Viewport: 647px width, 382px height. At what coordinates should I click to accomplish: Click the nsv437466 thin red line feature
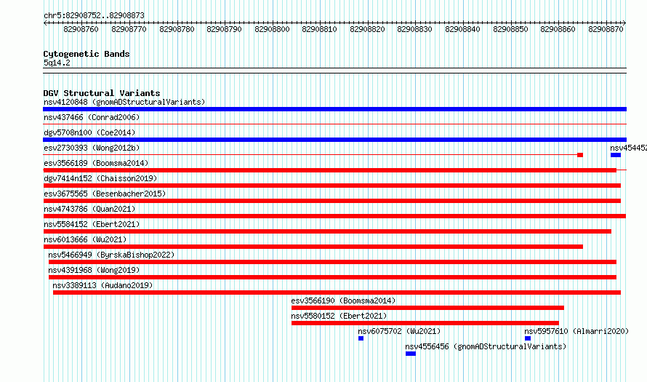pos(334,124)
